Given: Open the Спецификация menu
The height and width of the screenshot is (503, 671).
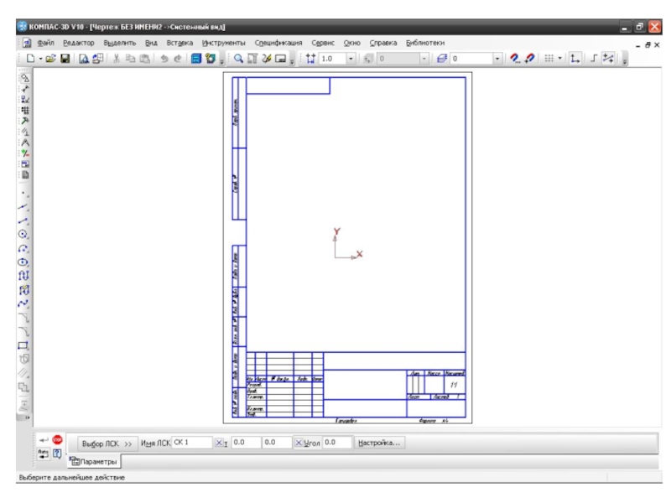Looking at the screenshot, I should click(x=278, y=43).
